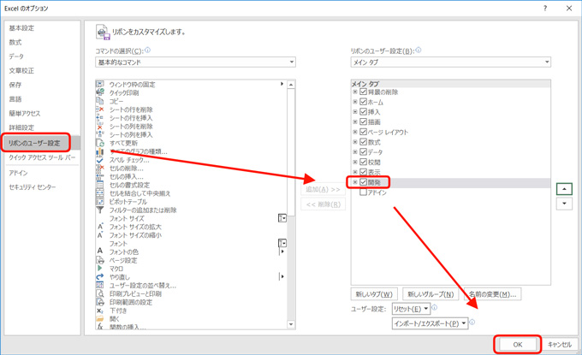
Task: Expand the 数式 tab tree node
Action: [355, 142]
